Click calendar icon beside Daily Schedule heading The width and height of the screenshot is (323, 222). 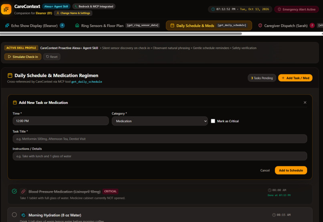[10, 76]
